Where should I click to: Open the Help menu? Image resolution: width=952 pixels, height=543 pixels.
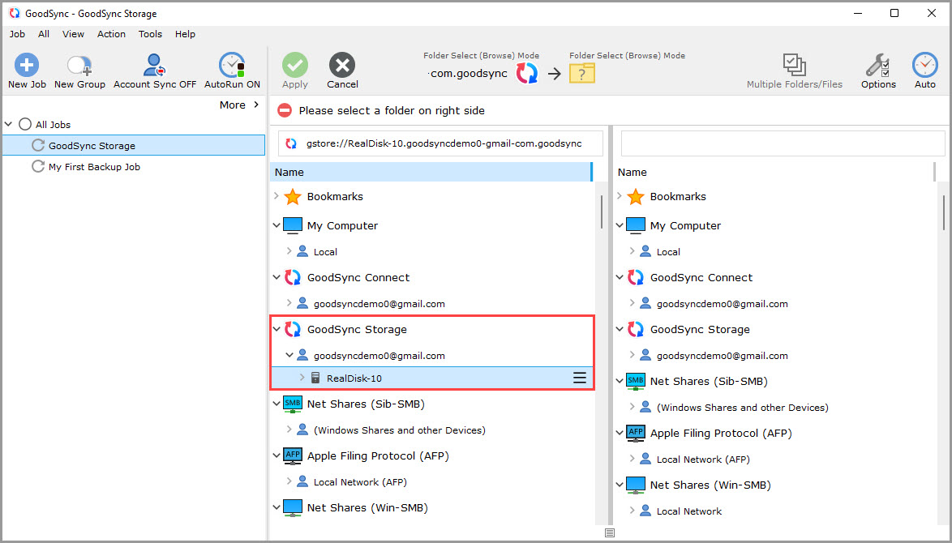click(185, 34)
